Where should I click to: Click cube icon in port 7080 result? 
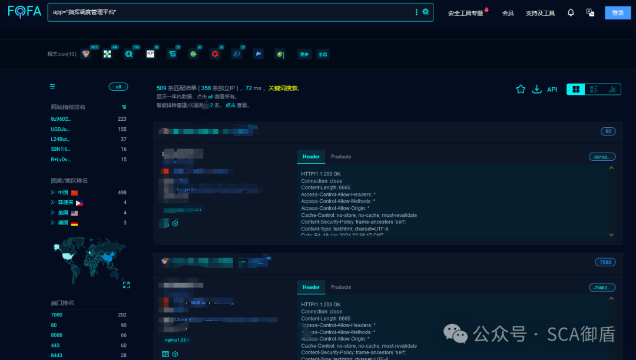175,354
